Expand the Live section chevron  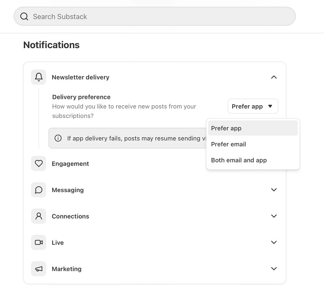pos(274,242)
